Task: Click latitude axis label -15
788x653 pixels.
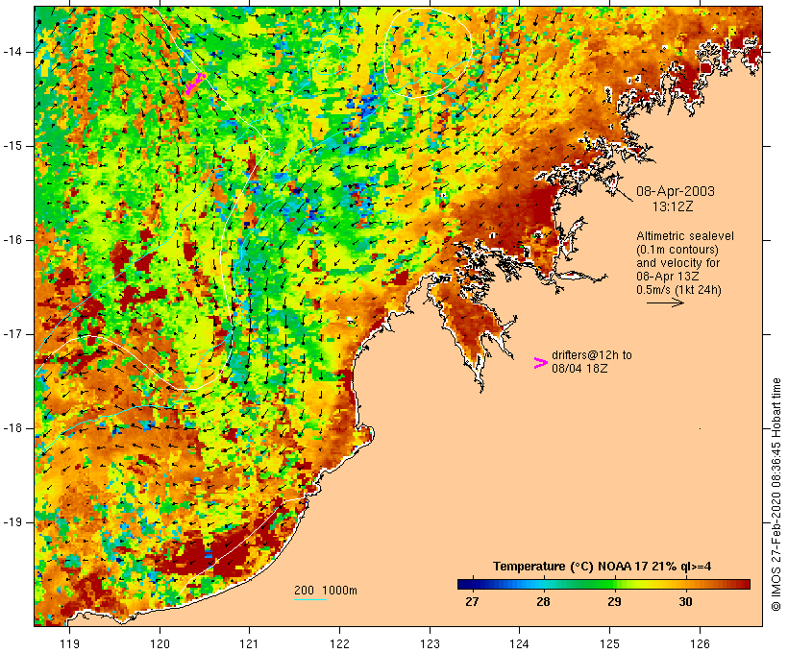Action: tap(12, 146)
